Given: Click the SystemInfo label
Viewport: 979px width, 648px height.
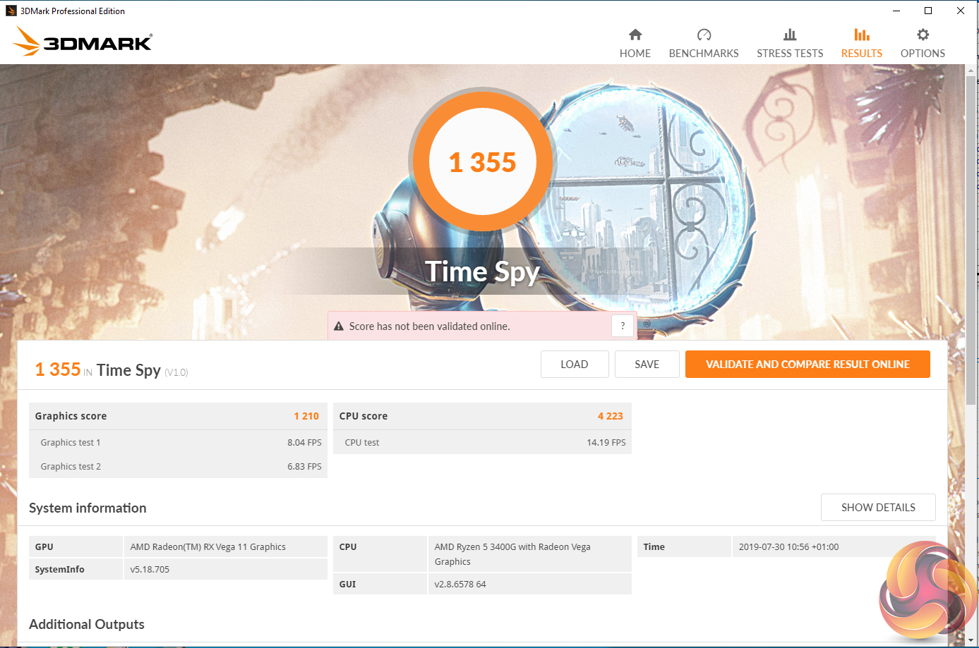Looking at the screenshot, I should [59, 570].
